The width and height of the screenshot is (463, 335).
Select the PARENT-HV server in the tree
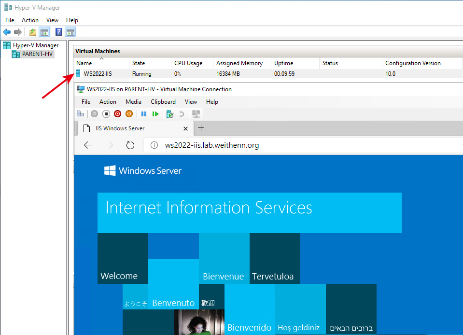[x=37, y=54]
